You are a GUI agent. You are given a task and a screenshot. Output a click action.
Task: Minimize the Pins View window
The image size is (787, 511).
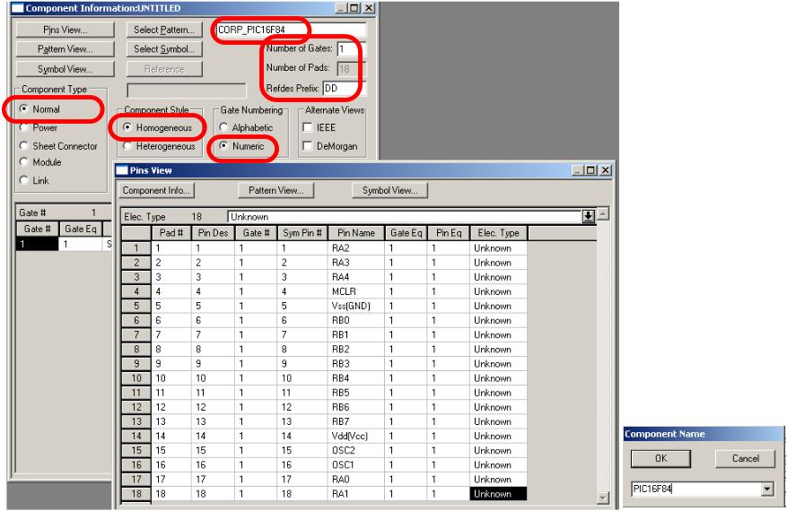tap(579, 170)
